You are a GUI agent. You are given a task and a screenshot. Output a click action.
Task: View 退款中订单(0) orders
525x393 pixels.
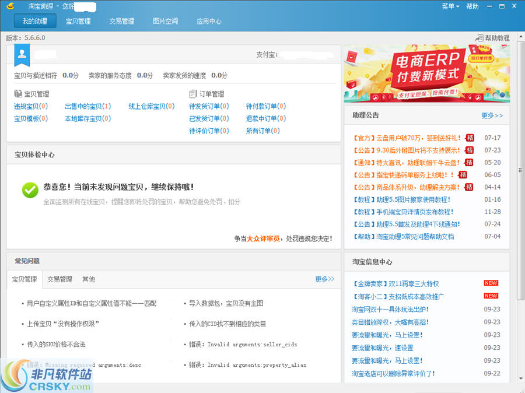point(266,118)
